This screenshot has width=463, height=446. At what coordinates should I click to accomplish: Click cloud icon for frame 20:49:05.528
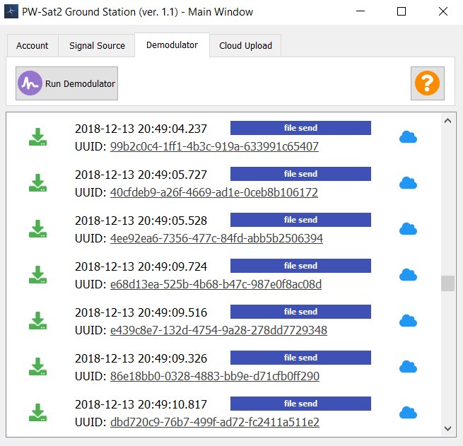click(408, 229)
